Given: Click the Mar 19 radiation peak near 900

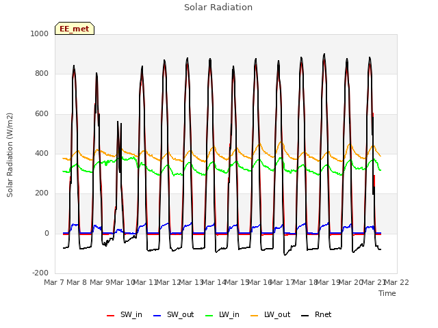Looking at the screenshot, I should pyautogui.click(x=324, y=54).
